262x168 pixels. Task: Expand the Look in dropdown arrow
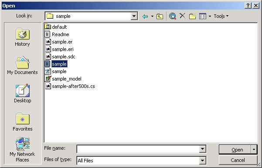tap(134, 16)
